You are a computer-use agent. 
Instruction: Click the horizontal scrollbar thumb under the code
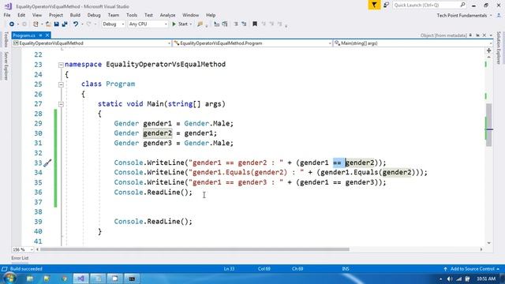coord(195,249)
